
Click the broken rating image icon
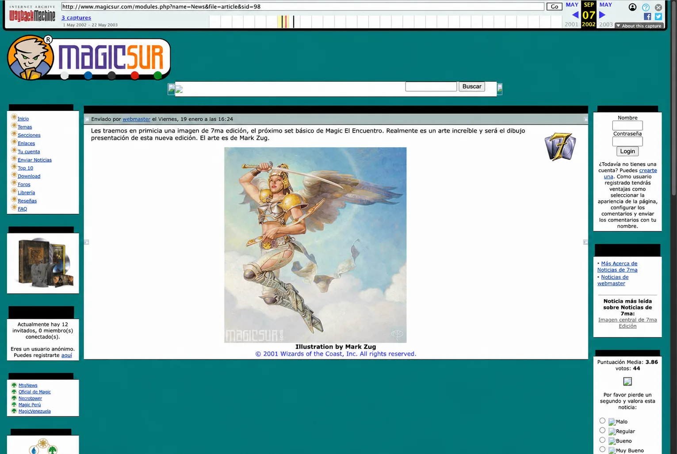tap(627, 381)
